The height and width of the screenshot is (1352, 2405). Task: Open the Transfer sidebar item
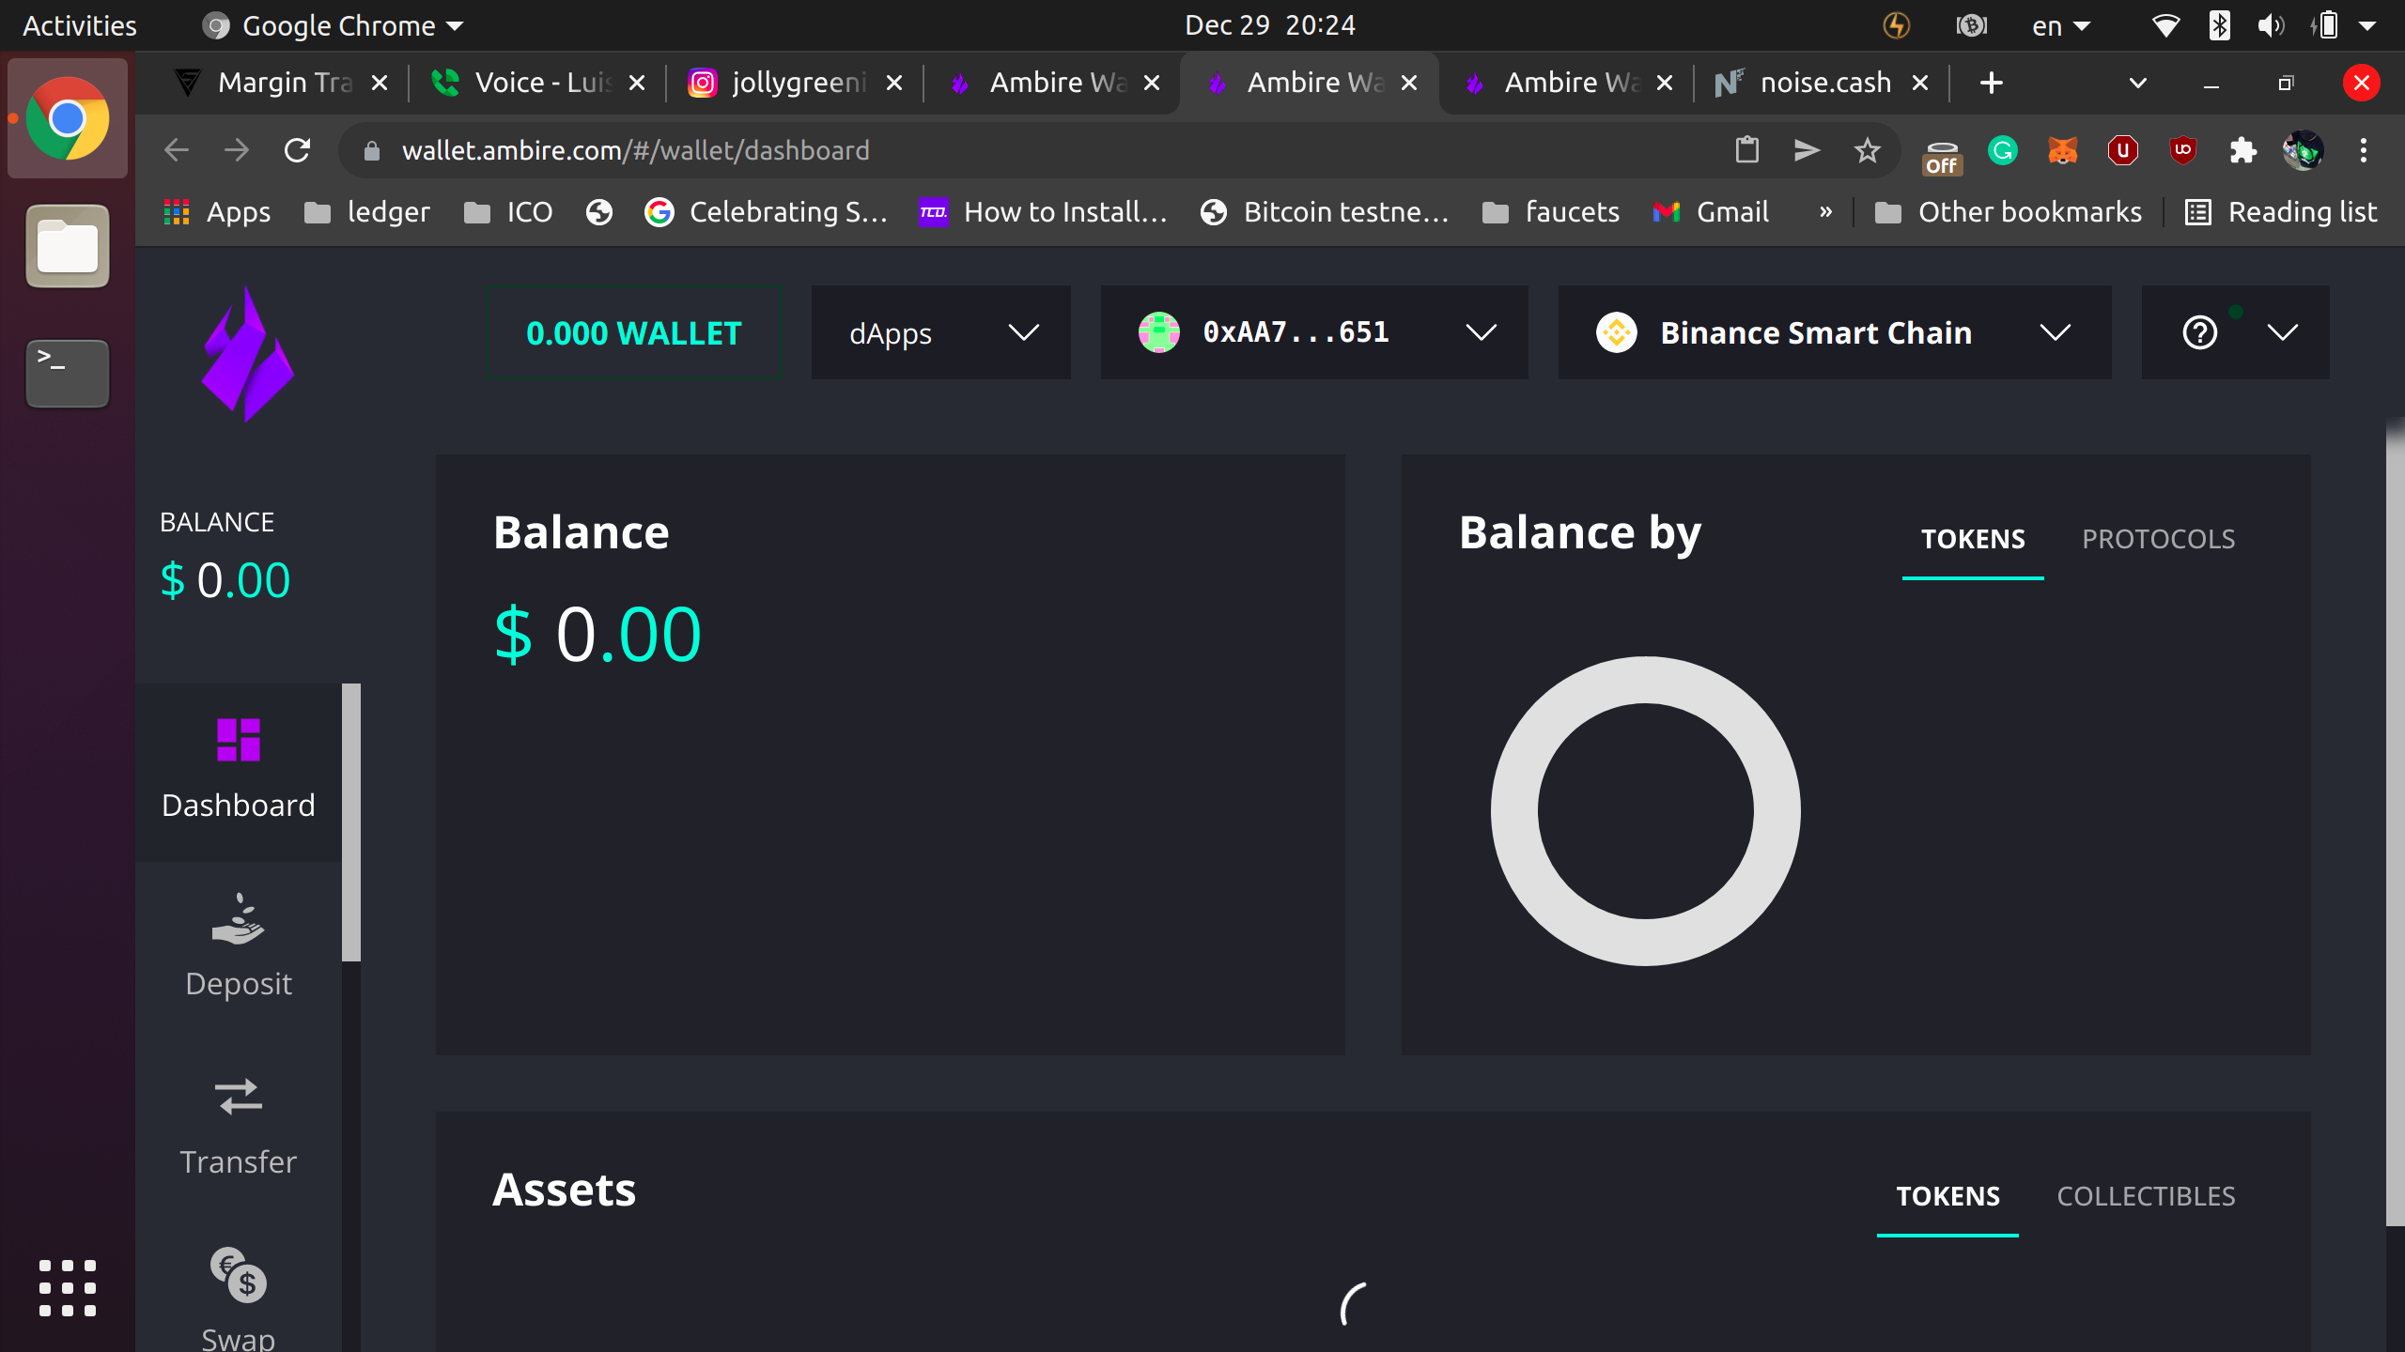click(238, 1124)
